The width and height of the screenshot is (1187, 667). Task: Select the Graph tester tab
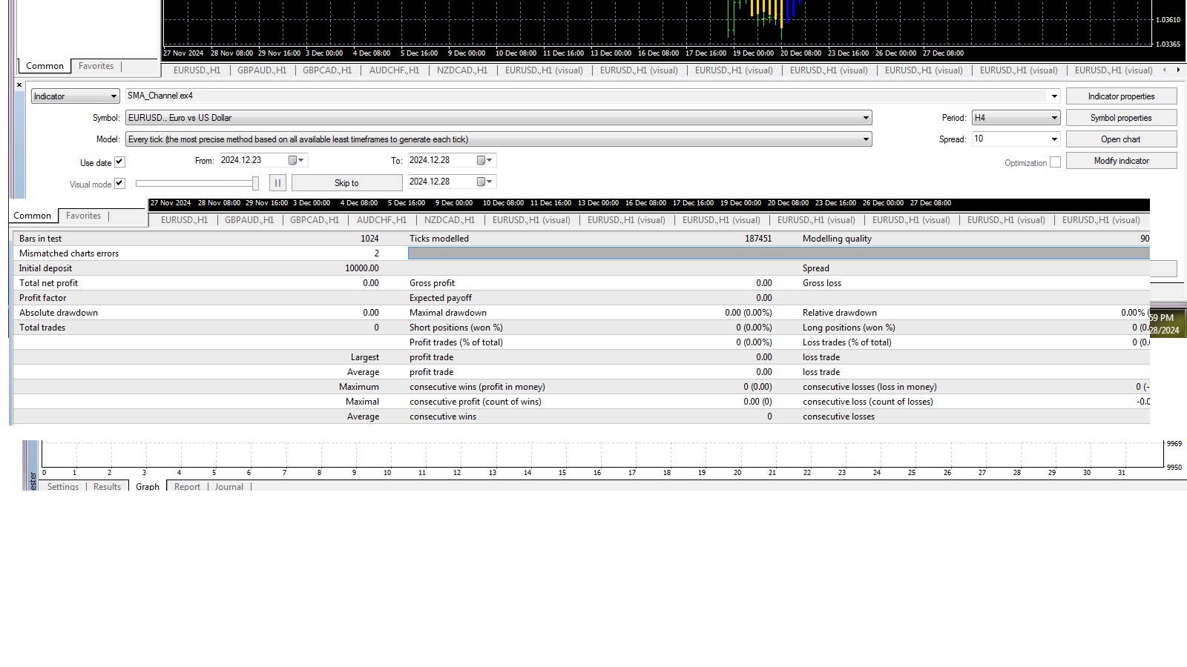[148, 487]
